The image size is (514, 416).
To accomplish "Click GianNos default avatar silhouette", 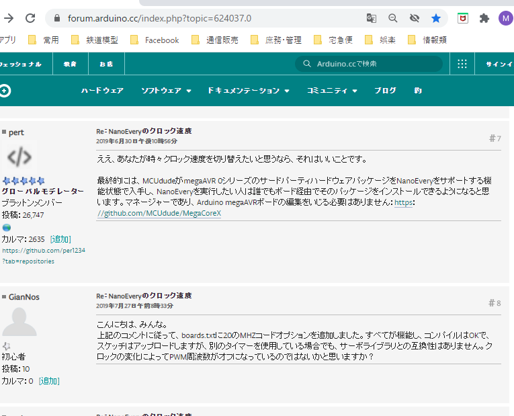I will click(x=19, y=322).
